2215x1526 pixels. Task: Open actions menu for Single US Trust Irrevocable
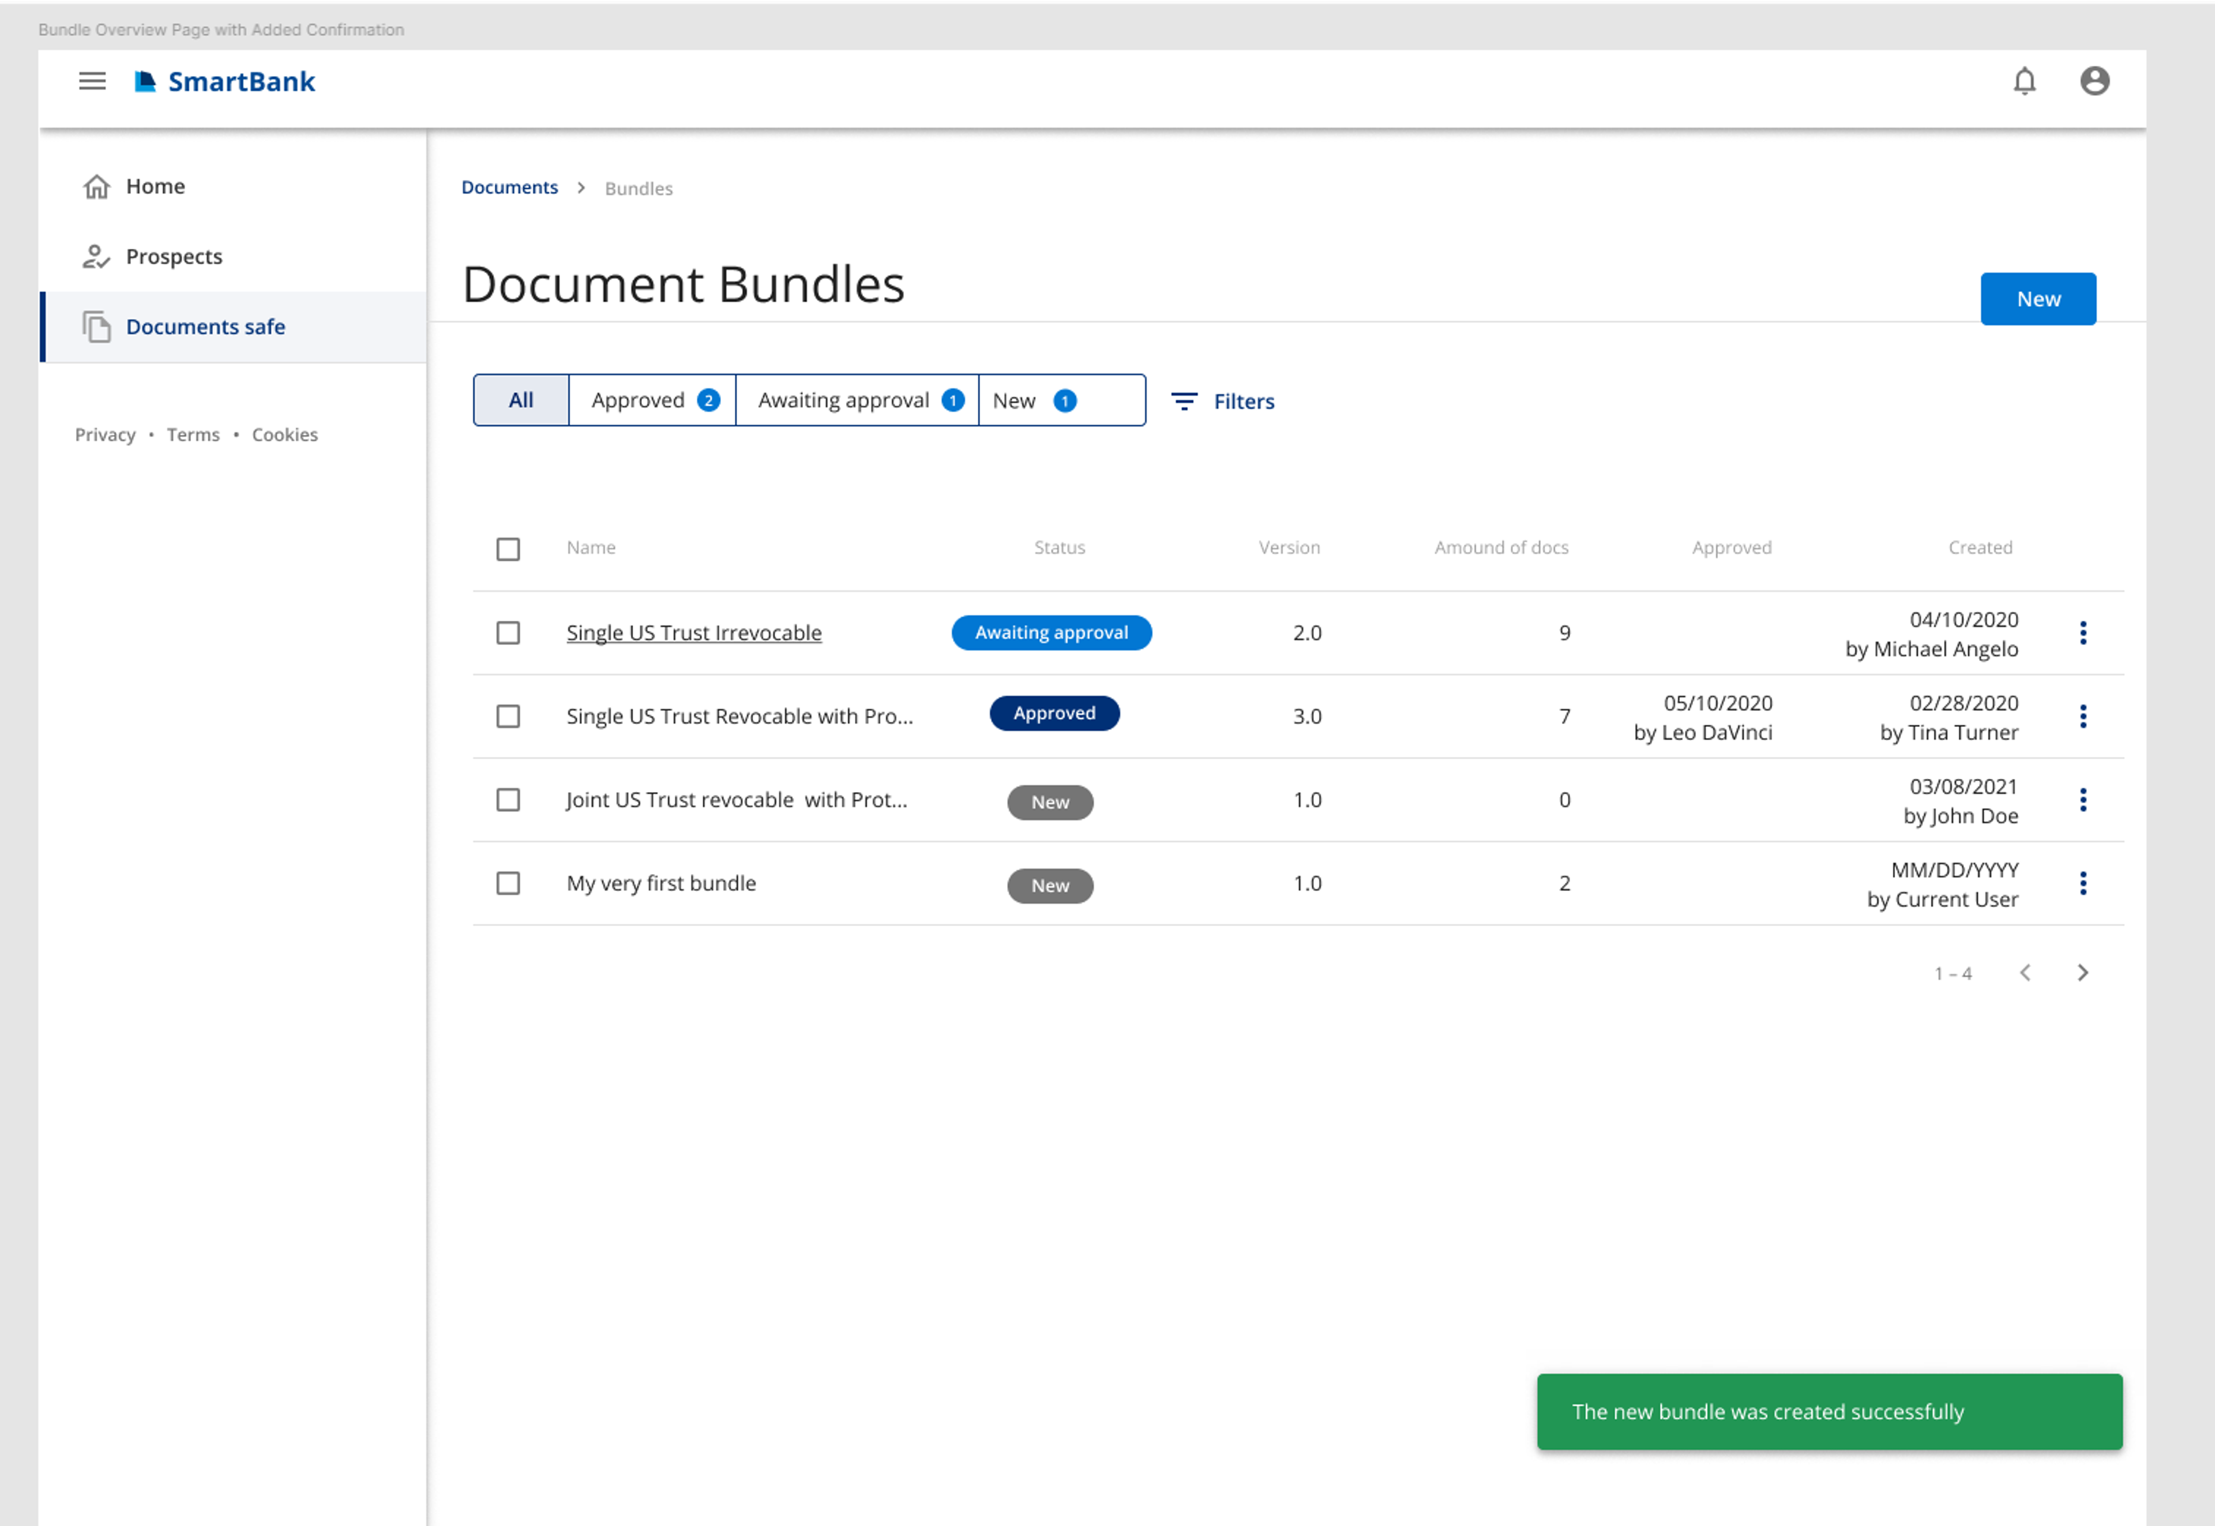(2082, 633)
